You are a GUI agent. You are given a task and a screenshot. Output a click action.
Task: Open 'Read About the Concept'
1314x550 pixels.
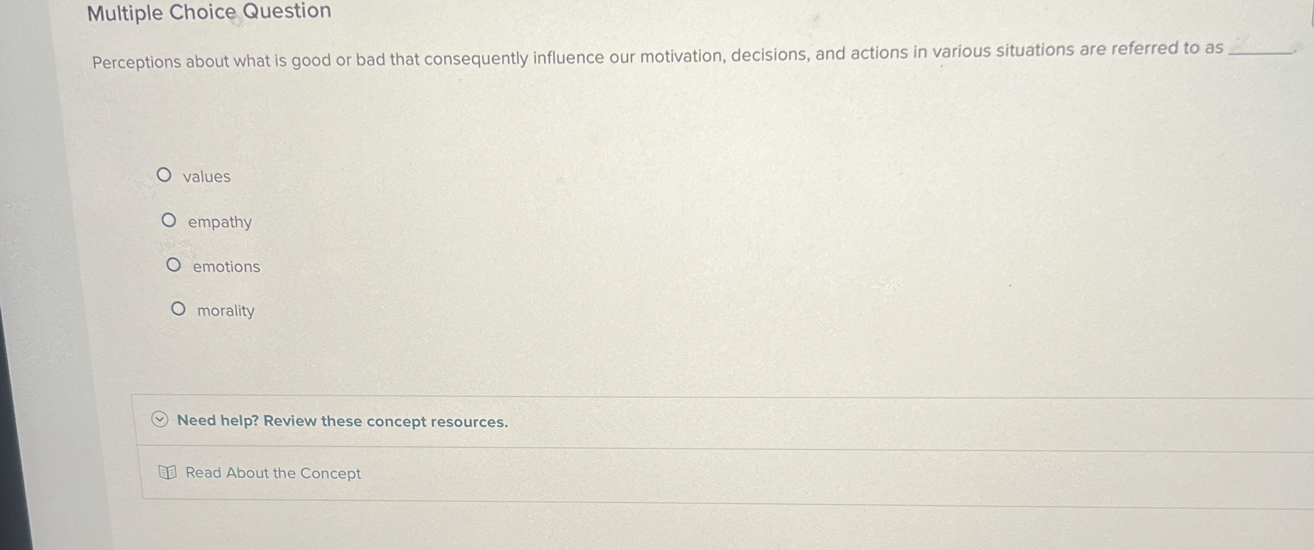coord(272,473)
